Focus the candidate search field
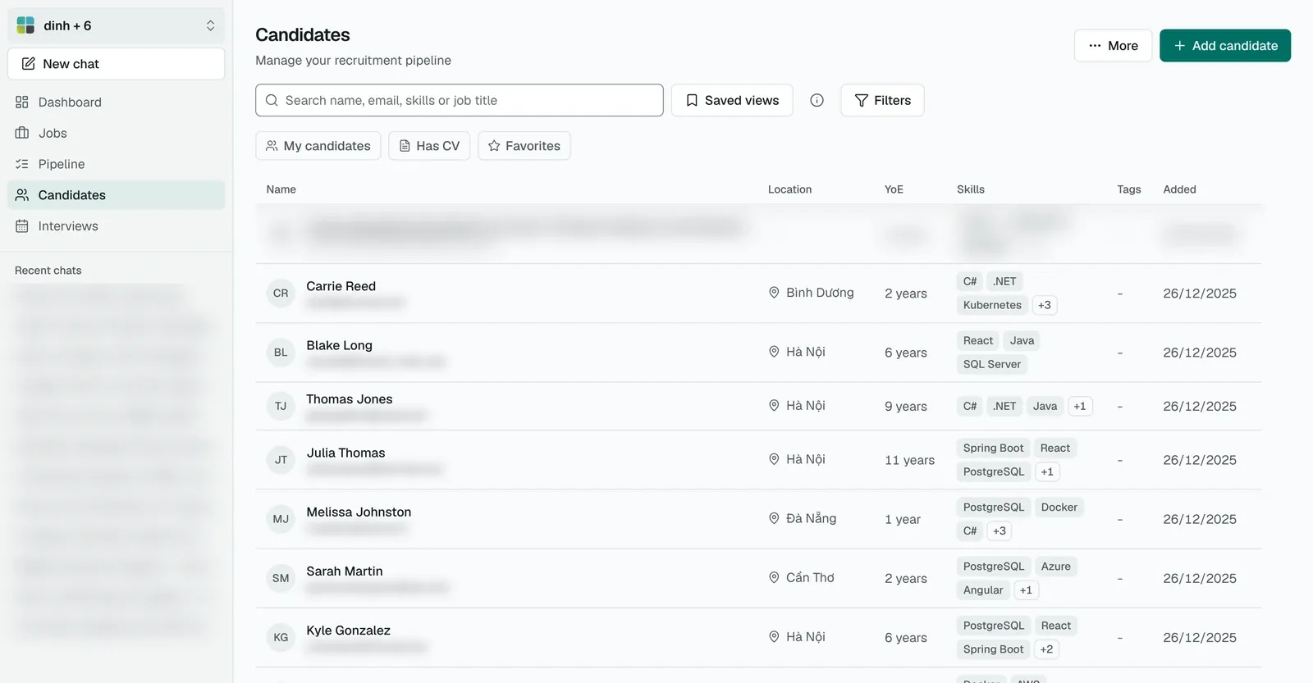This screenshot has width=1313, height=683. coord(460,100)
